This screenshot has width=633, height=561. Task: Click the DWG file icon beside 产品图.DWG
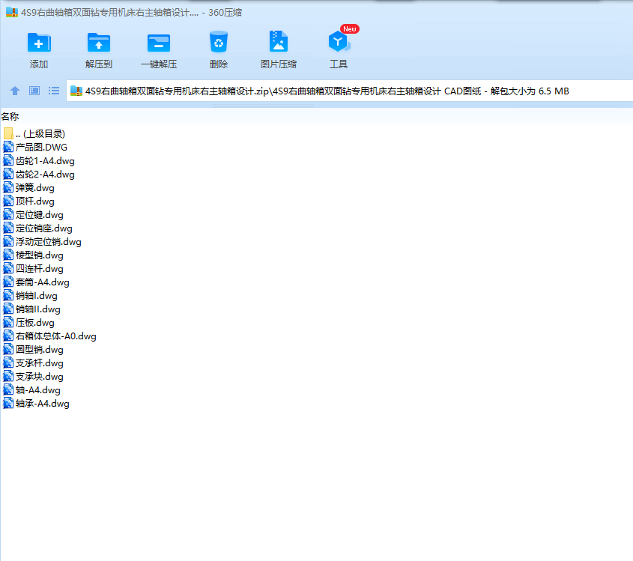pos(8,147)
